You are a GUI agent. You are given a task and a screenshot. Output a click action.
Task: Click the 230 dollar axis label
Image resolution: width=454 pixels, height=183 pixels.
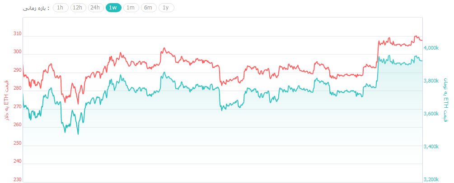point(17,180)
